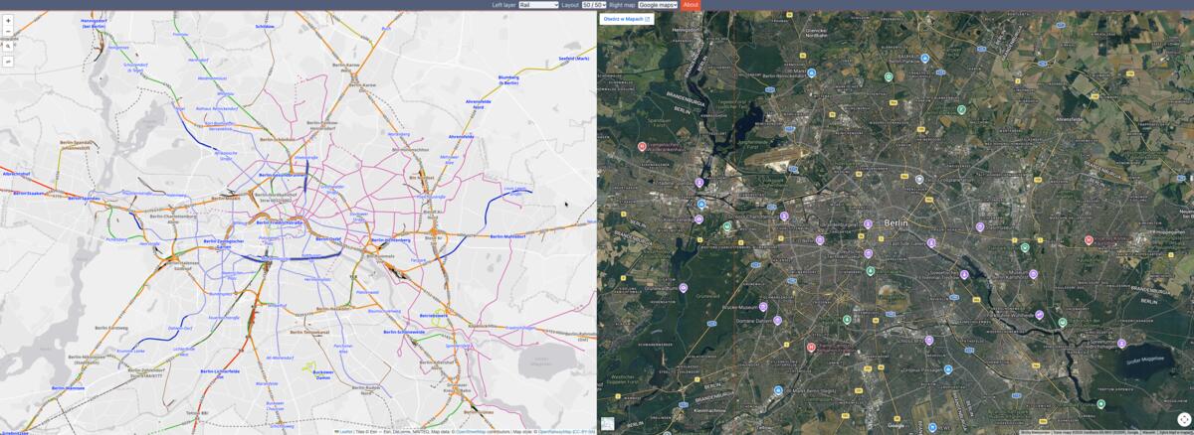1194x435 pixels.
Task: Click the Blumberg (b Berlin) station label
Action: 508,79
